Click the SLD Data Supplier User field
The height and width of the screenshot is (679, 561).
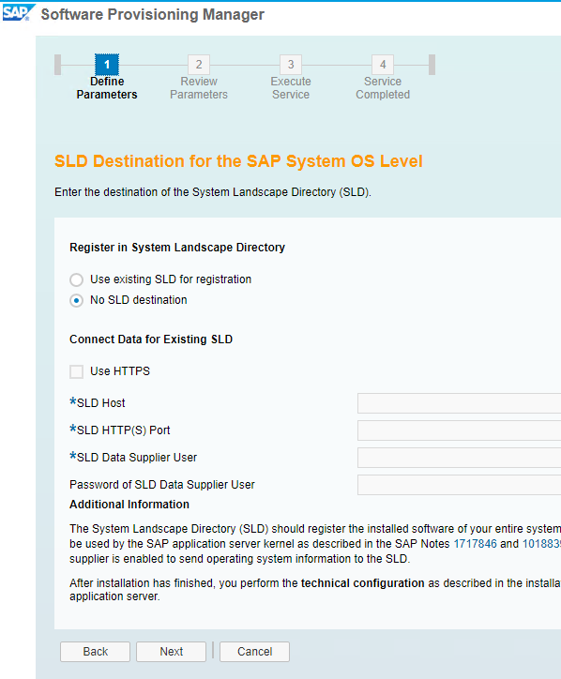(459, 458)
